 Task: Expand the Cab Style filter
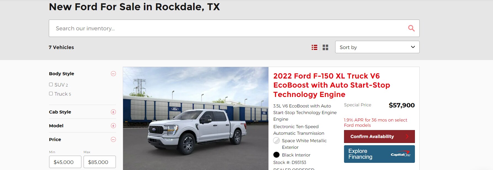113,112
